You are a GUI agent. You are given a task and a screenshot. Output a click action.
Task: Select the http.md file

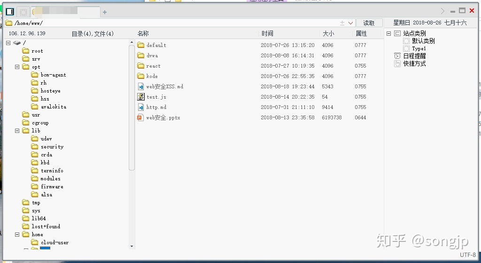pos(156,107)
